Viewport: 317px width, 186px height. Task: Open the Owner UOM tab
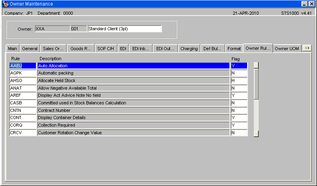(287, 49)
